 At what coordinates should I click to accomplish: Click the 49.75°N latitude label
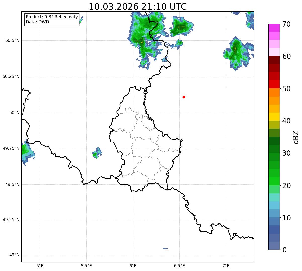tap(11, 148)
